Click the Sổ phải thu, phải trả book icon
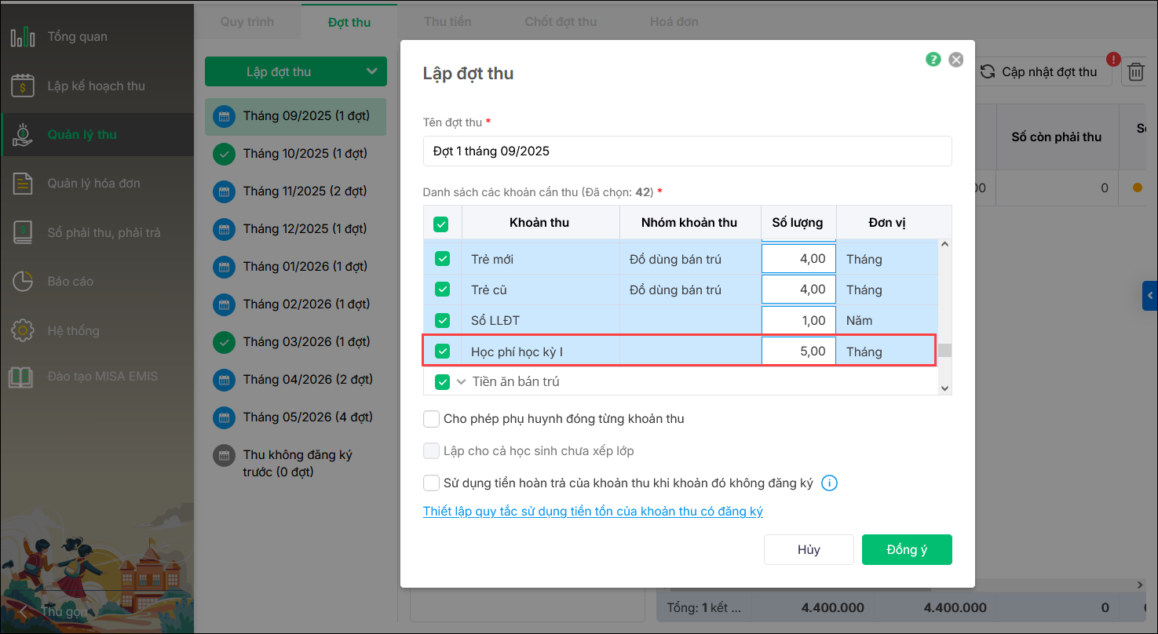 23,232
